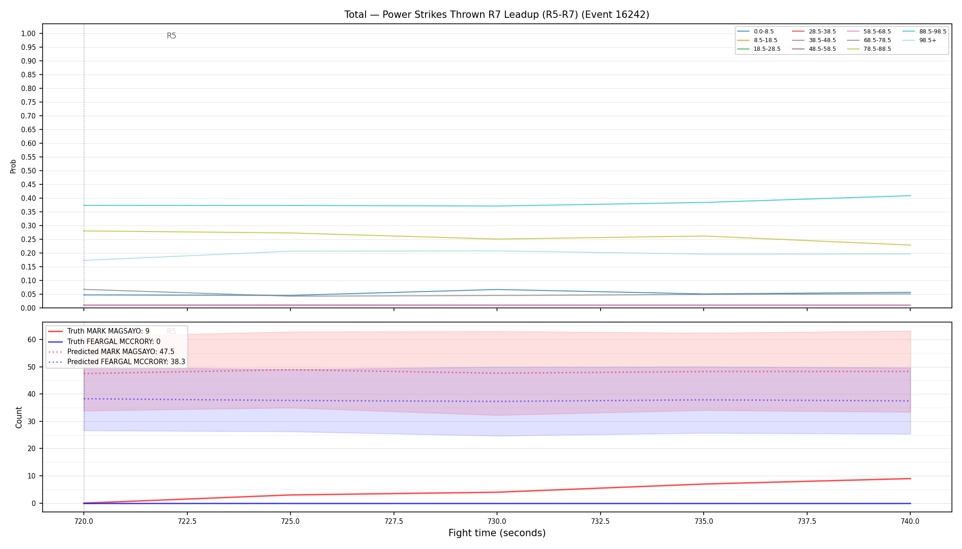Click the '0.25' tick on the Prob axis

coord(28,240)
